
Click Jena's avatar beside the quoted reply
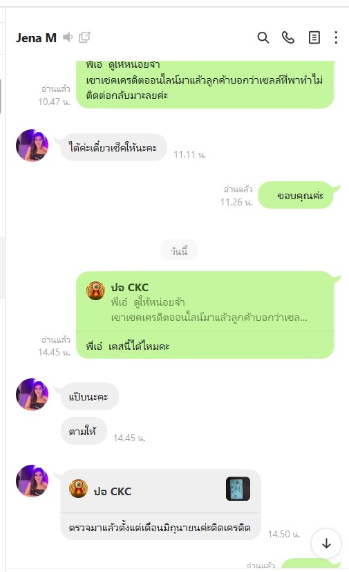coord(32,481)
